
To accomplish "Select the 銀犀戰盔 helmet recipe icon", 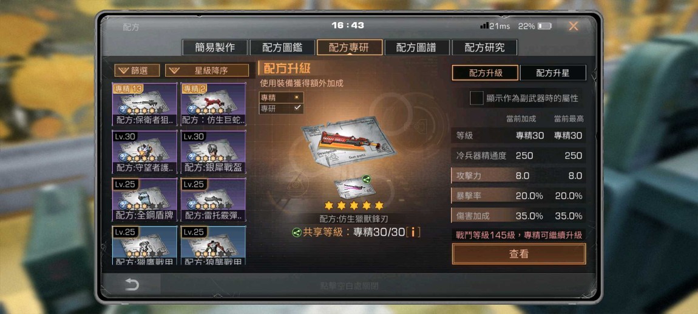I will [213, 152].
